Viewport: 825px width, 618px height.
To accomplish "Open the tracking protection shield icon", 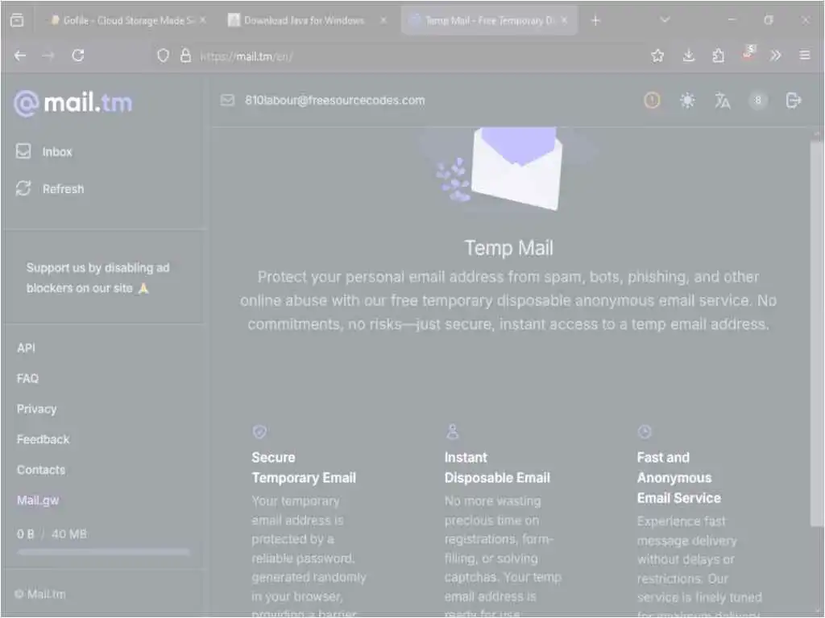I will coord(163,56).
